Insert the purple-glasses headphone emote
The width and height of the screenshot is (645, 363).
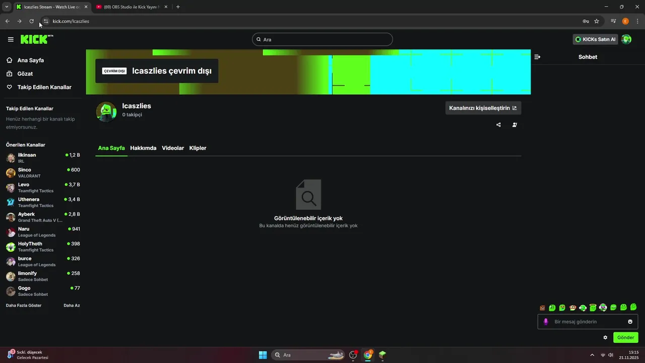click(x=603, y=308)
